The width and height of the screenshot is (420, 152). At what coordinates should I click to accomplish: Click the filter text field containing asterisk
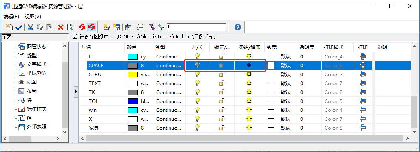pyautogui.click(x=196, y=27)
